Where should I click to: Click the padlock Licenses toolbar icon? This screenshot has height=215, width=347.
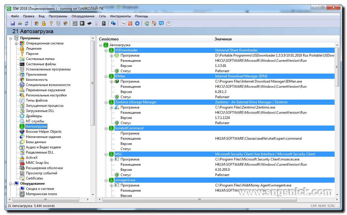(44, 23)
